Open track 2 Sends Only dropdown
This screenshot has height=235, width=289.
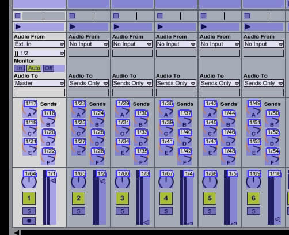(x=89, y=84)
